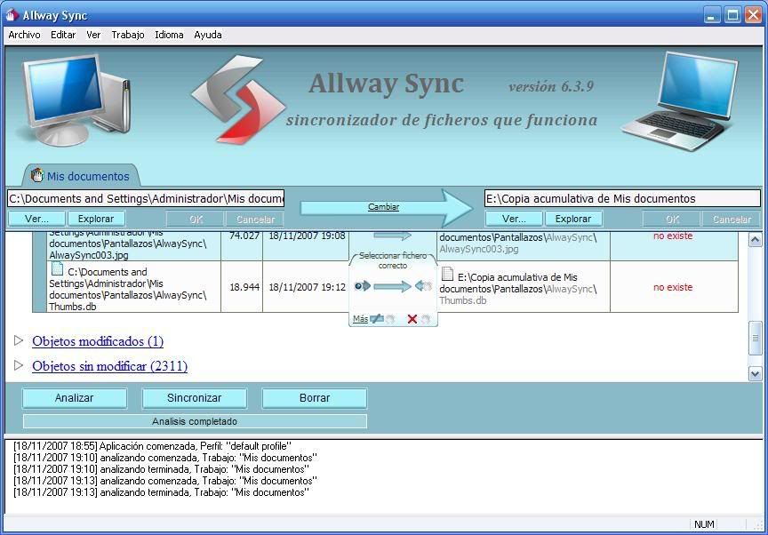Open the Objetos modificados (1) link
Screen dimensions: 768x535
click(x=98, y=341)
